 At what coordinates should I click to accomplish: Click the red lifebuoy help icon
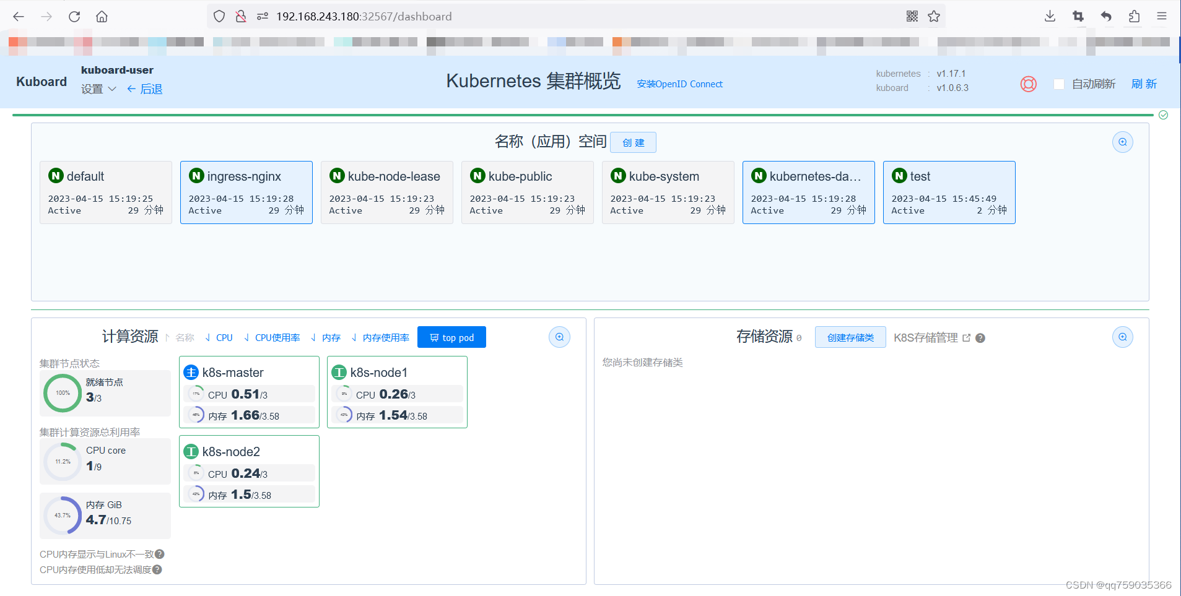tap(1029, 84)
